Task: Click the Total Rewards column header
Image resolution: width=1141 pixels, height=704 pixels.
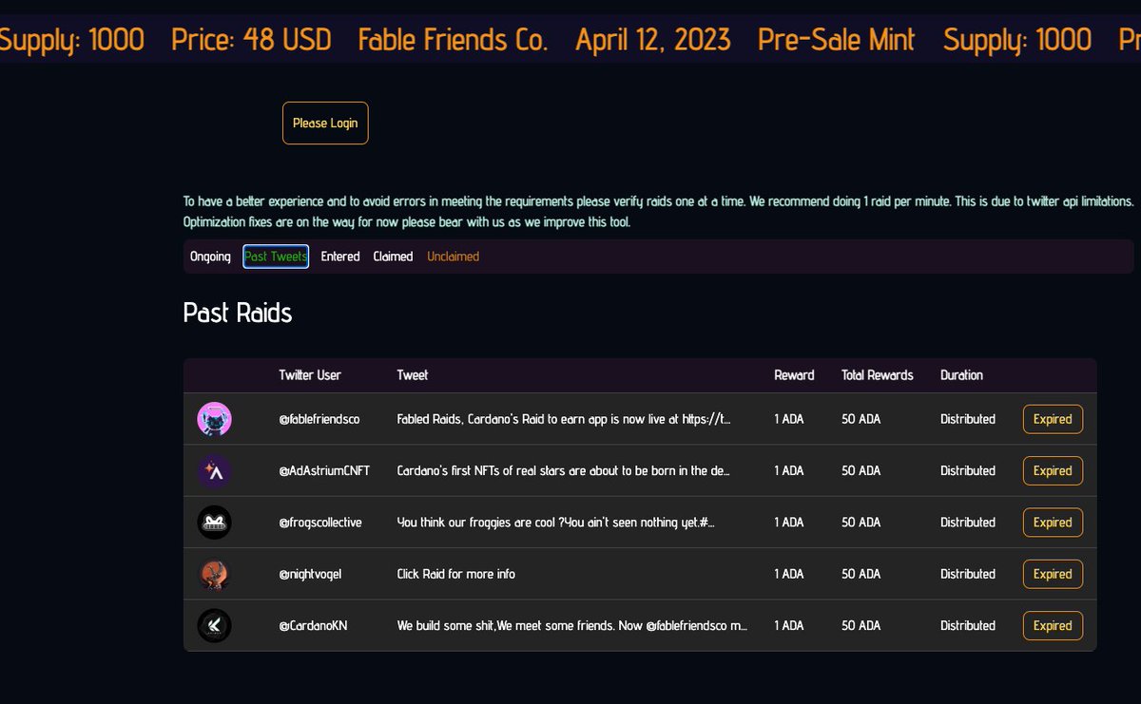Action: pyautogui.click(x=878, y=375)
